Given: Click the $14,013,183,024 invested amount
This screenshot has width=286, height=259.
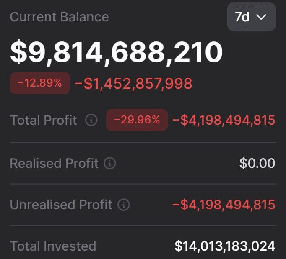Looking at the screenshot, I should [x=225, y=246].
